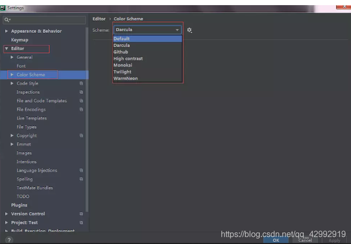Select the Project: Test label
Viewport: 351px width, 244px height.
click(25, 222)
